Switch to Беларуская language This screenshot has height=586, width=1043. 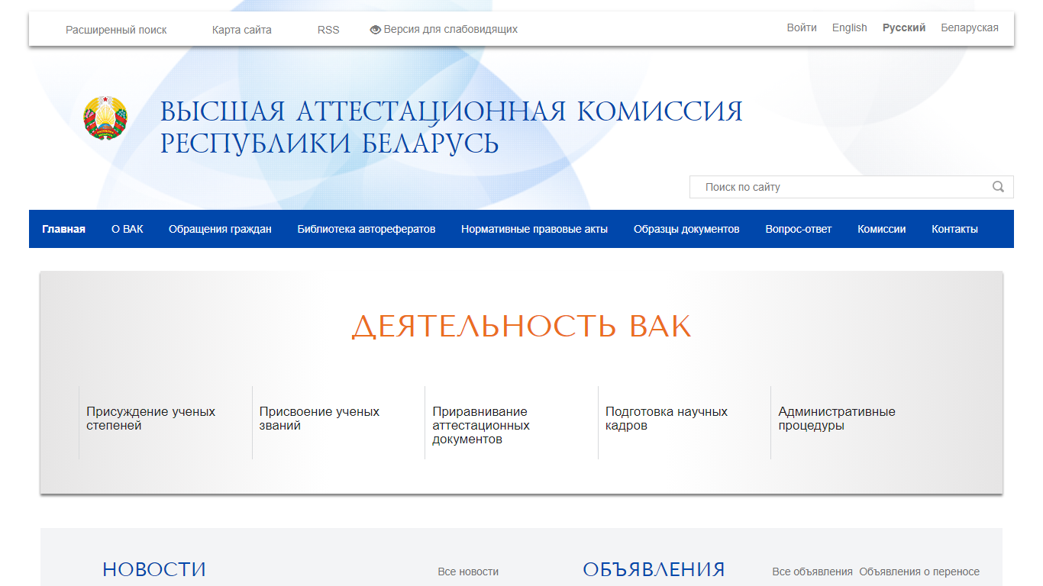(970, 27)
